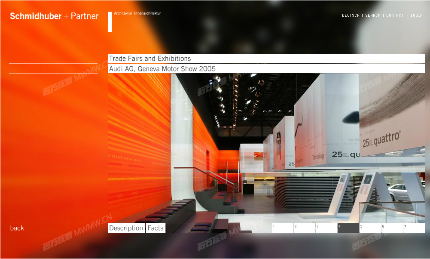The image size is (430, 259).
Task: Show image 3 in gallery pager
Action: pos(326,228)
